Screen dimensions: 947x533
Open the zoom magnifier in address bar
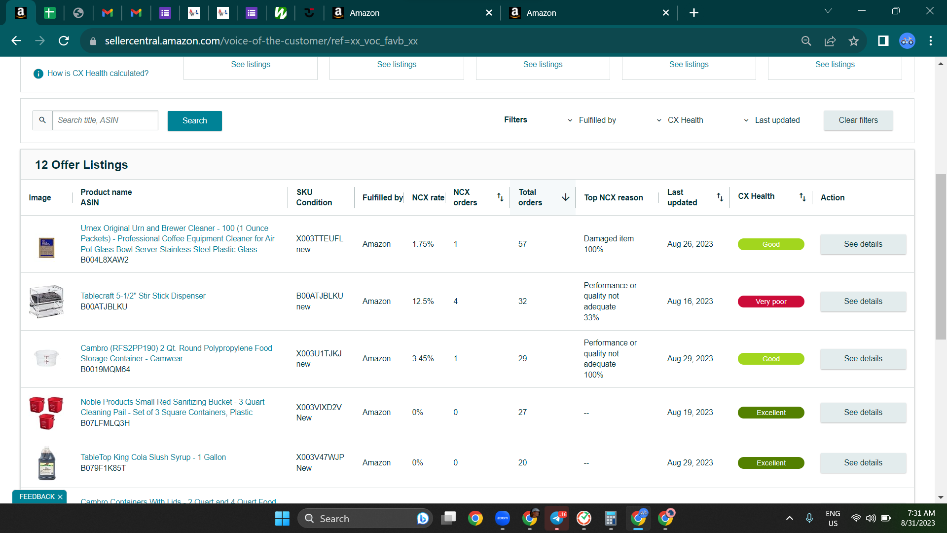click(806, 41)
